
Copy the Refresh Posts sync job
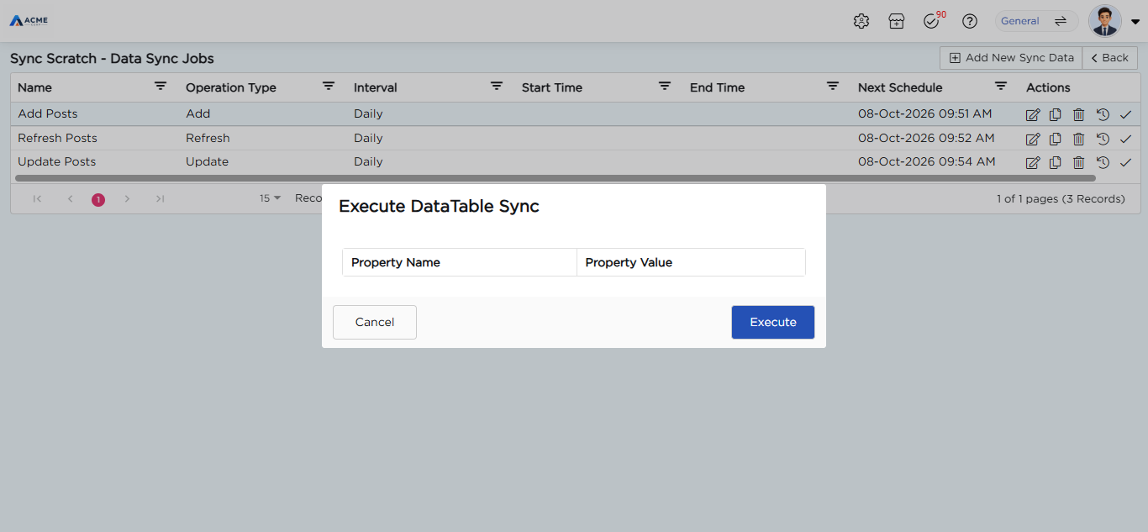coord(1056,139)
